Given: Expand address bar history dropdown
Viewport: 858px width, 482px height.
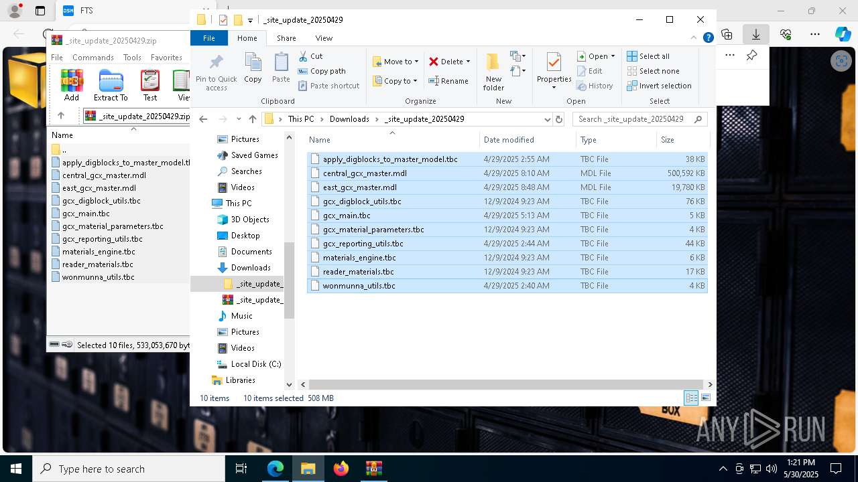Looking at the screenshot, I should coord(548,119).
